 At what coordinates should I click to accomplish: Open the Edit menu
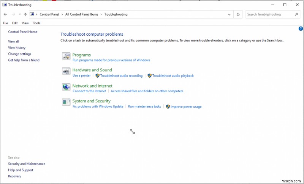(x=15, y=23)
